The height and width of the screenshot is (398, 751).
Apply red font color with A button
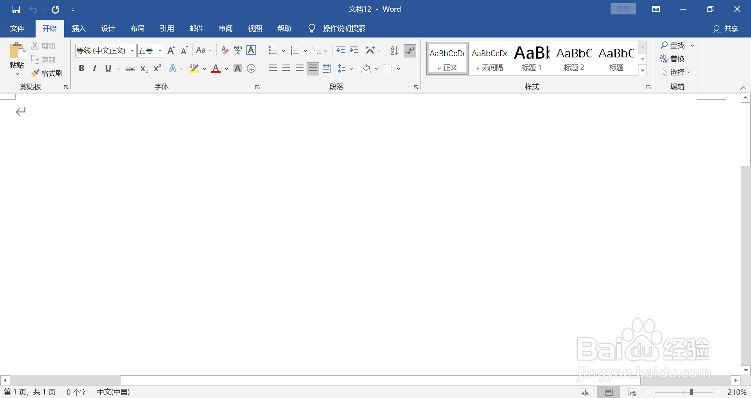pos(216,69)
